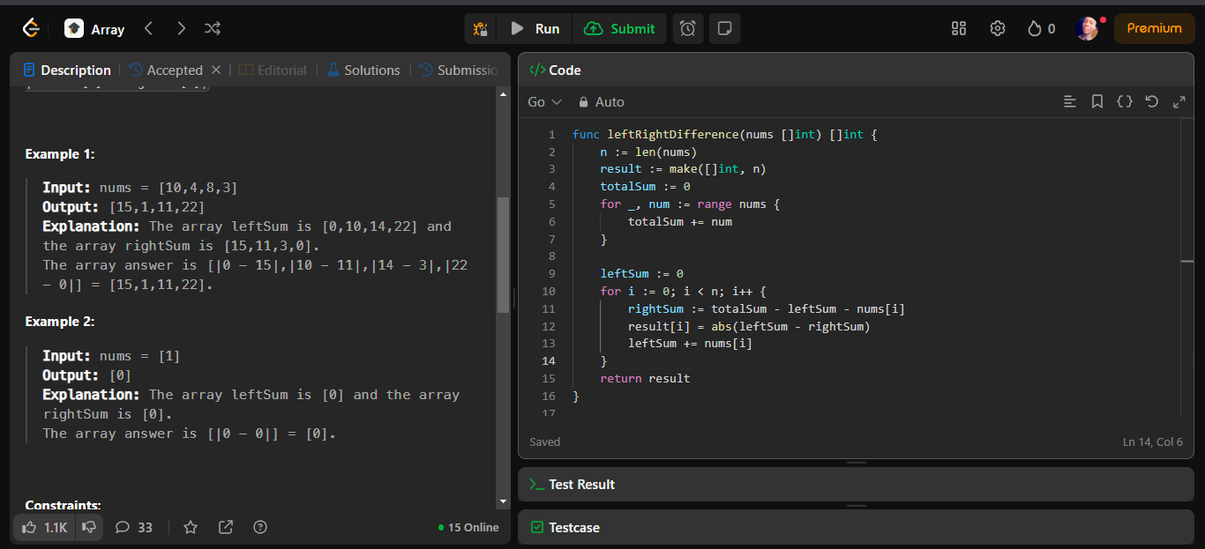Place cursor on 'return result' line
1205x549 pixels.
coord(645,379)
